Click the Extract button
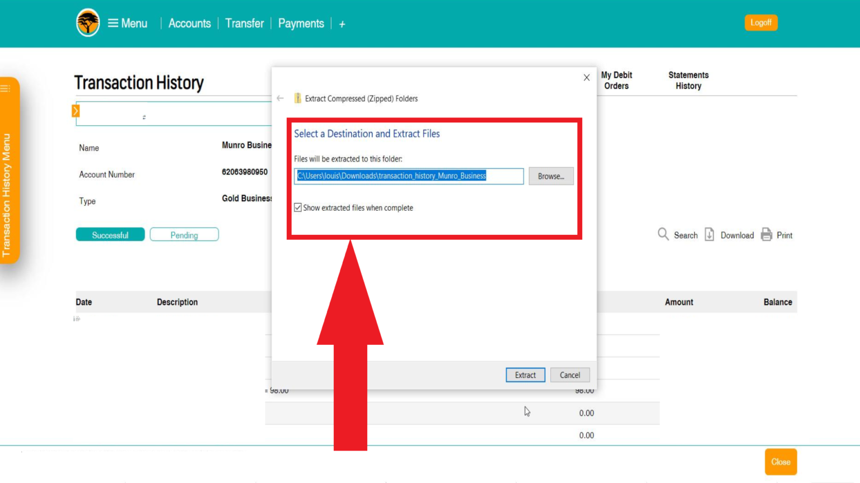860x483 pixels. (x=525, y=375)
